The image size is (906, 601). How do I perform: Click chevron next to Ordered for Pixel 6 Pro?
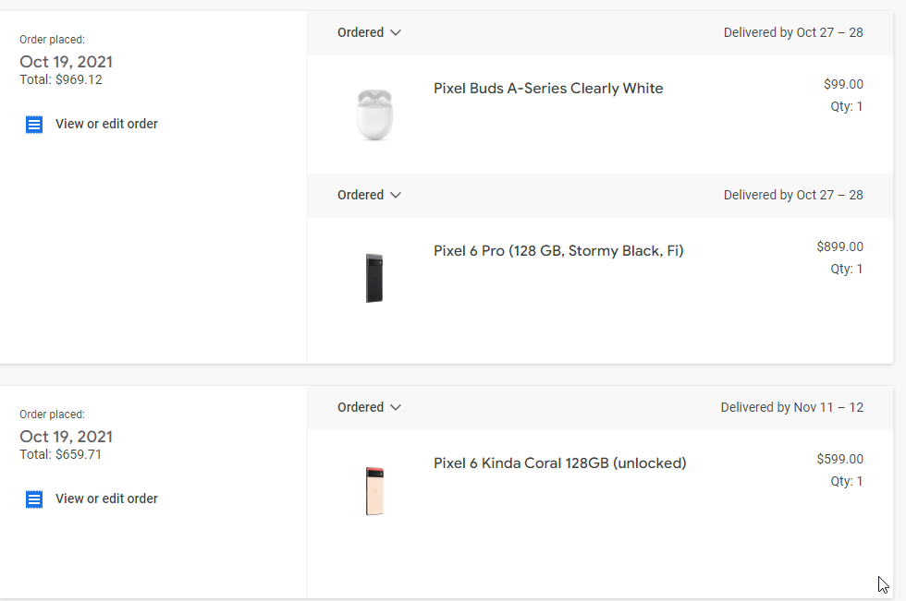tap(396, 195)
